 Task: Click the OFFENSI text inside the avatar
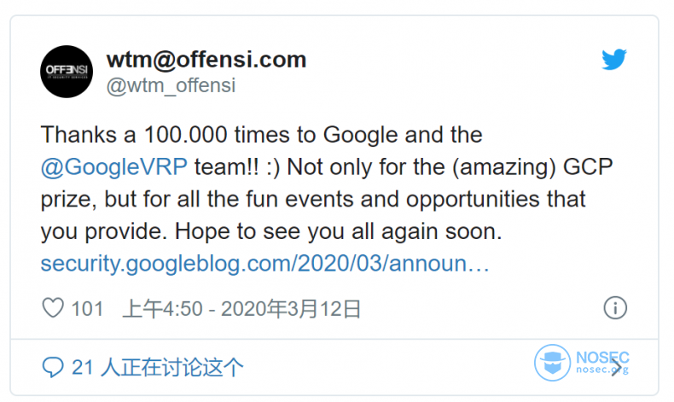point(67,70)
